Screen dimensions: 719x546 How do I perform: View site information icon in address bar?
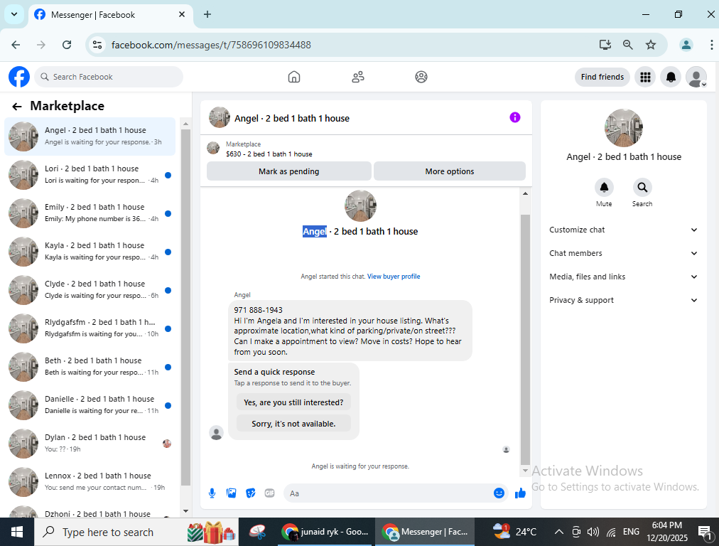click(x=97, y=45)
